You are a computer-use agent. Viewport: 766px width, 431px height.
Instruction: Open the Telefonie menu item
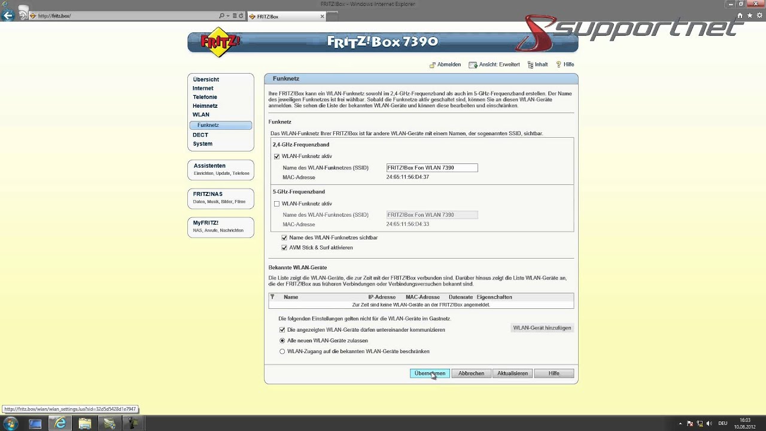(x=205, y=97)
